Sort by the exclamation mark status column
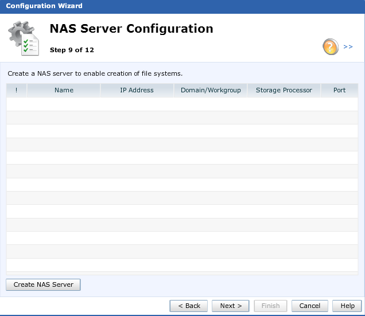This screenshot has height=316, width=365. click(17, 90)
